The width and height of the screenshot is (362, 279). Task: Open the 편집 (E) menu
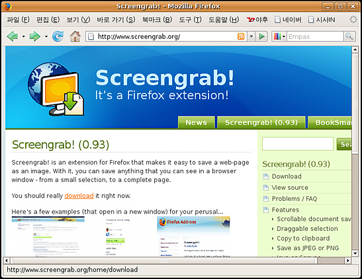48,20
